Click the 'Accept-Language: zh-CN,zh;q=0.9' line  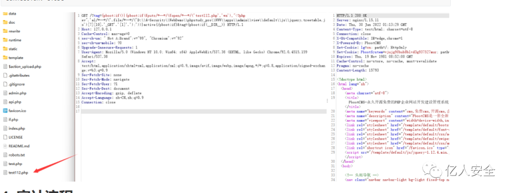(x=112, y=98)
